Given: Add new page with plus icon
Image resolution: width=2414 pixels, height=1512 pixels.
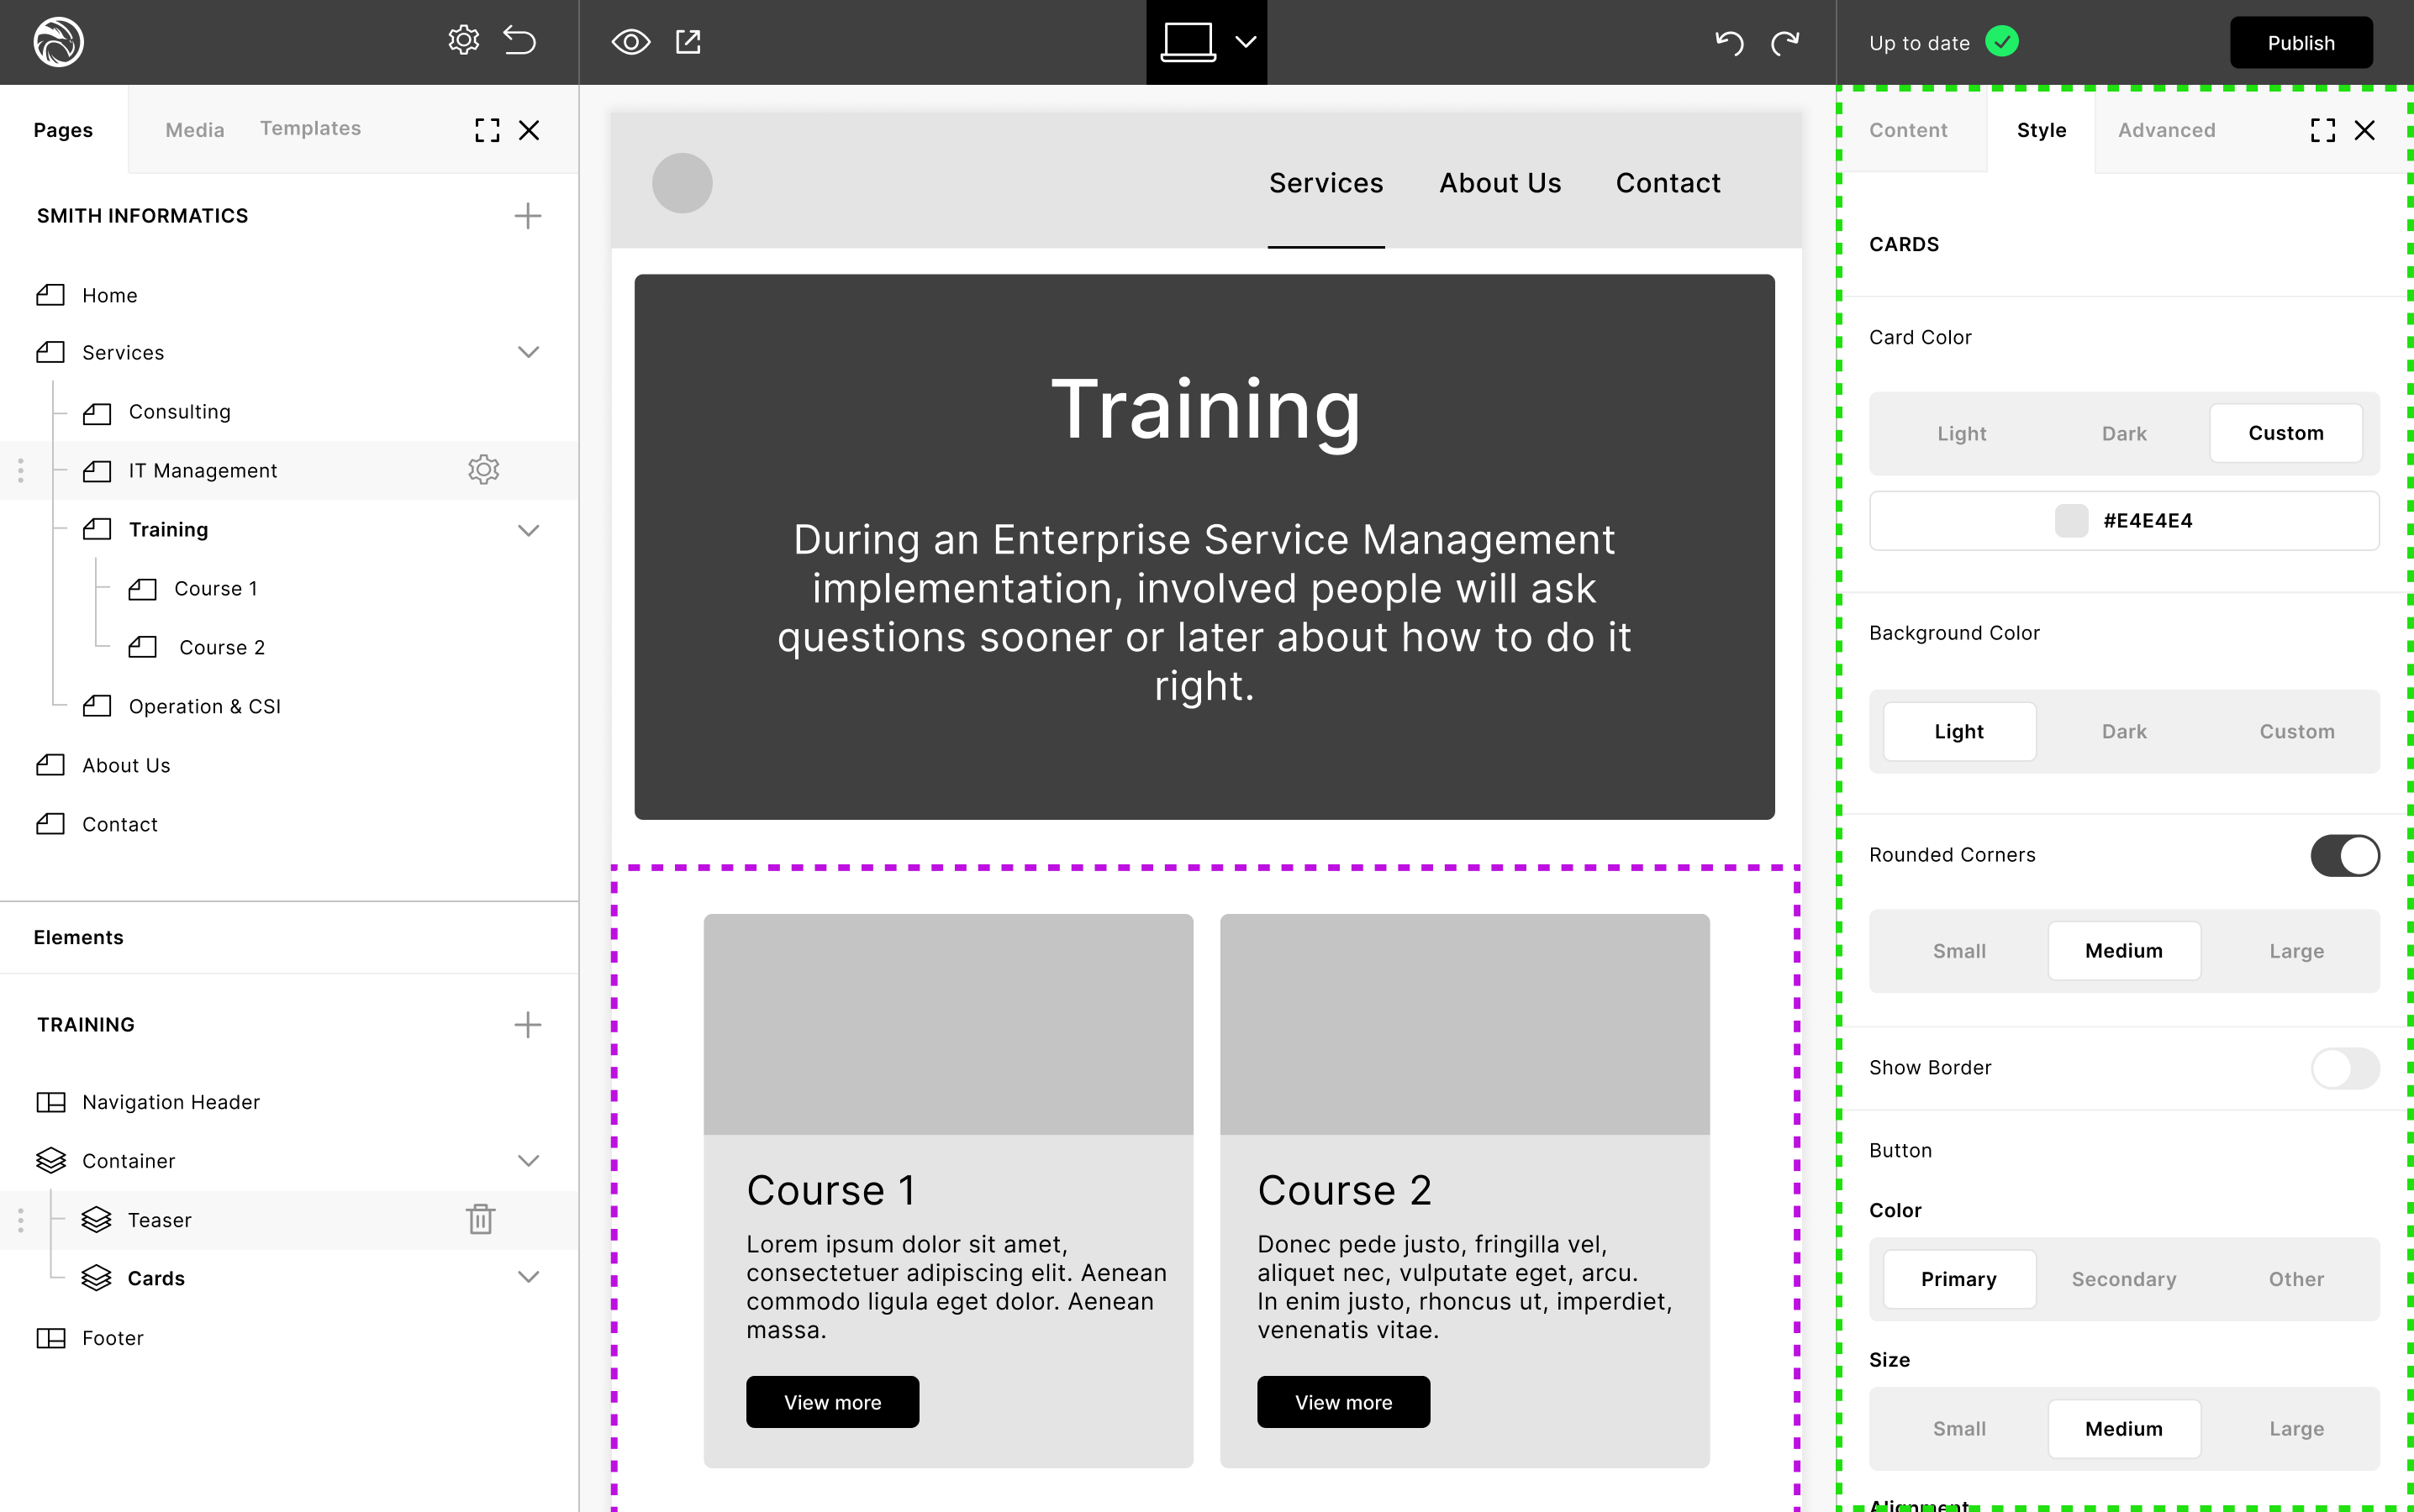Looking at the screenshot, I should click(527, 216).
